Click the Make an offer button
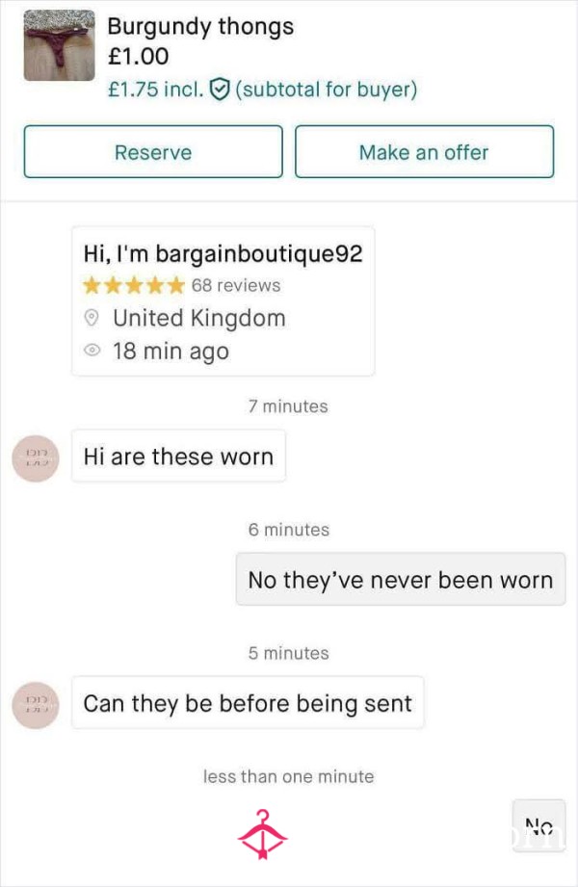Viewport: 578px width, 887px height. (424, 151)
